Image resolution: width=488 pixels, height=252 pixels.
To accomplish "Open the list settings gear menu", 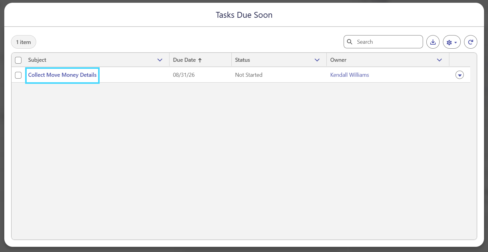I will click(452, 42).
